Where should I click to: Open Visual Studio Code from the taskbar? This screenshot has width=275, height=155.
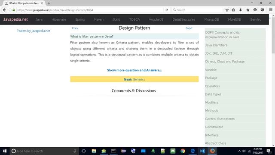click(202, 151)
